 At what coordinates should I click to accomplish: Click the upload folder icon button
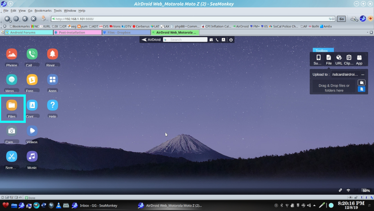pos(362,82)
